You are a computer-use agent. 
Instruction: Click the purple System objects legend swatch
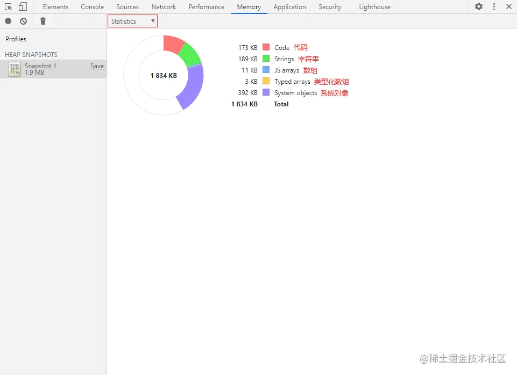(x=266, y=92)
